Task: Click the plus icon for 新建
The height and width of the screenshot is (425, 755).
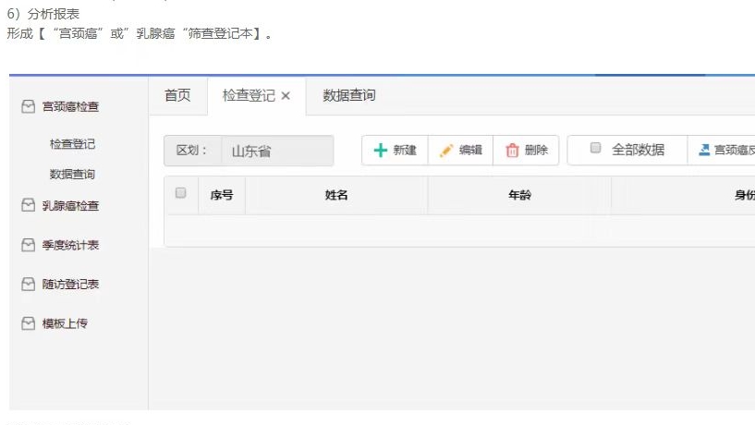Action: click(380, 151)
